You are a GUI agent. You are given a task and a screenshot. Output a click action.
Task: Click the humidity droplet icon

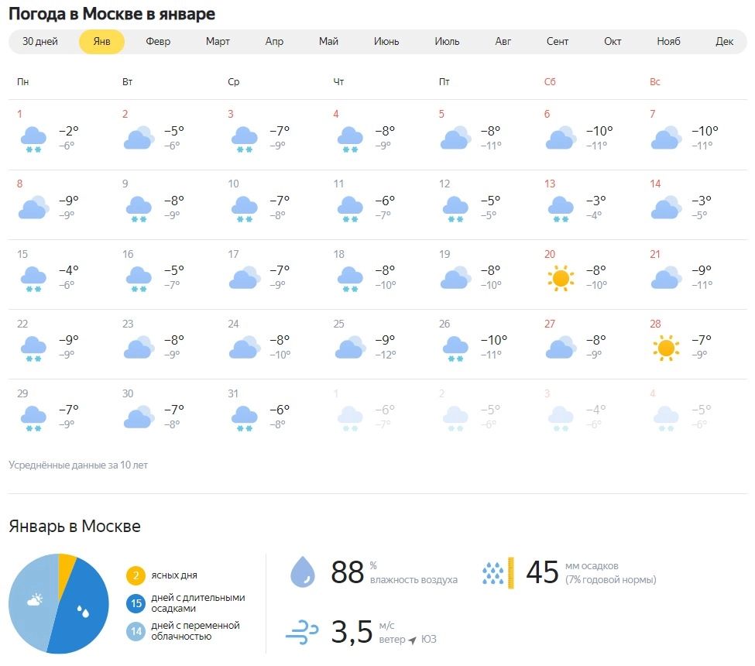tap(302, 572)
